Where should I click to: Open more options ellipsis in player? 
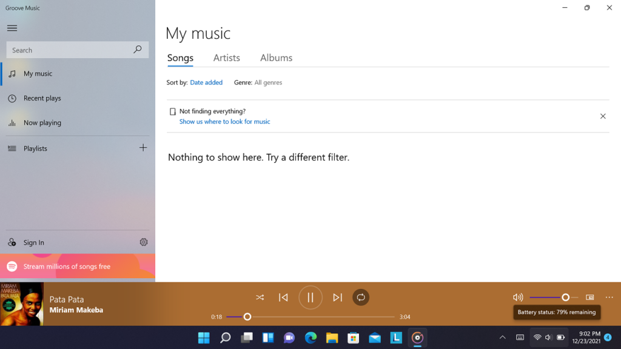click(609, 297)
